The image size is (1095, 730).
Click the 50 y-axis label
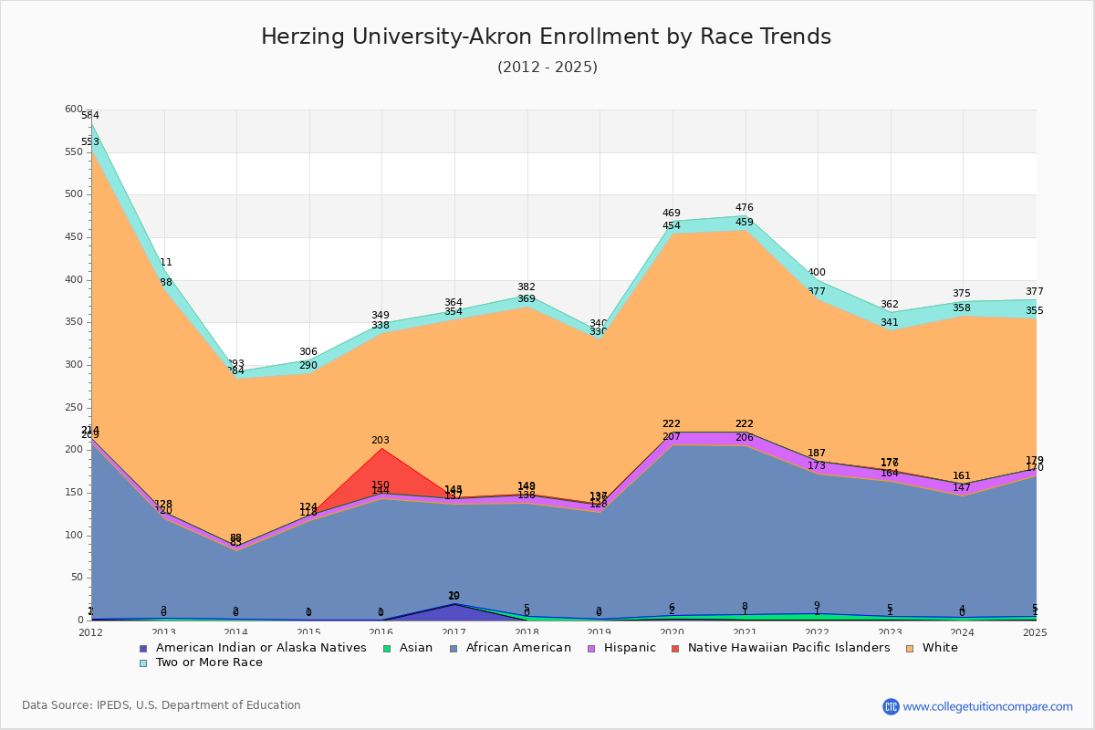tap(76, 578)
